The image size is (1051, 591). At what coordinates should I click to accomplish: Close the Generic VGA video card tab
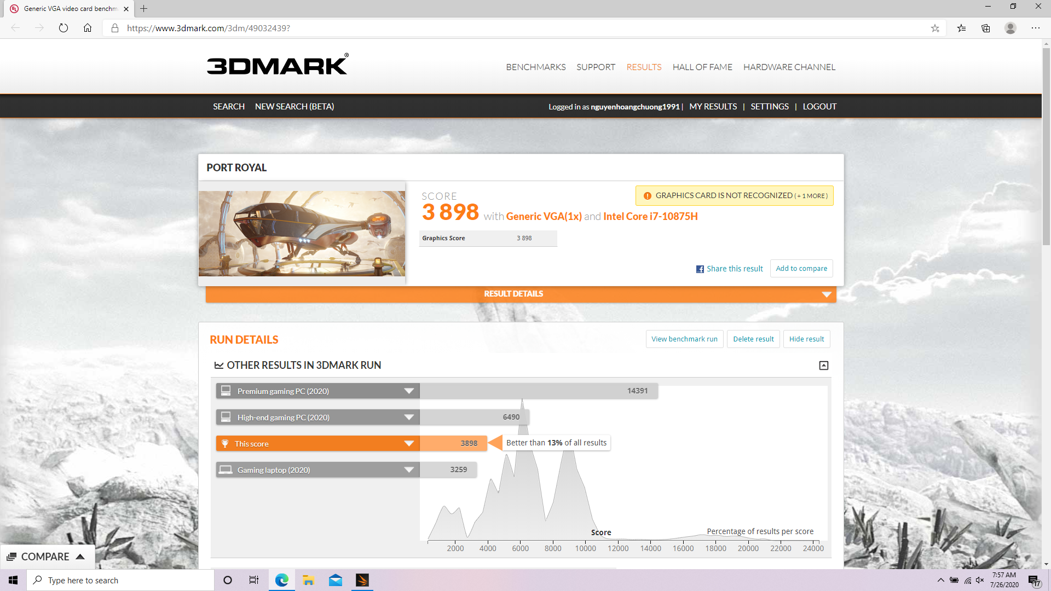click(126, 9)
